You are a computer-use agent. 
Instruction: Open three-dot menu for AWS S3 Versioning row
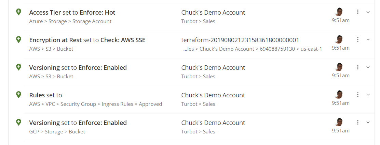[x=358, y=67]
